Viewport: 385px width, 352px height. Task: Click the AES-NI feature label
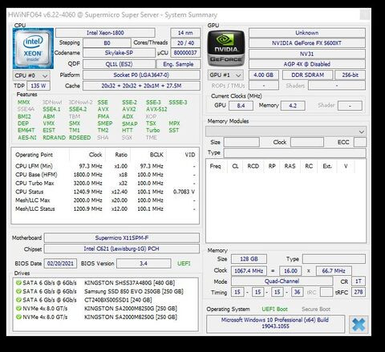(26, 138)
